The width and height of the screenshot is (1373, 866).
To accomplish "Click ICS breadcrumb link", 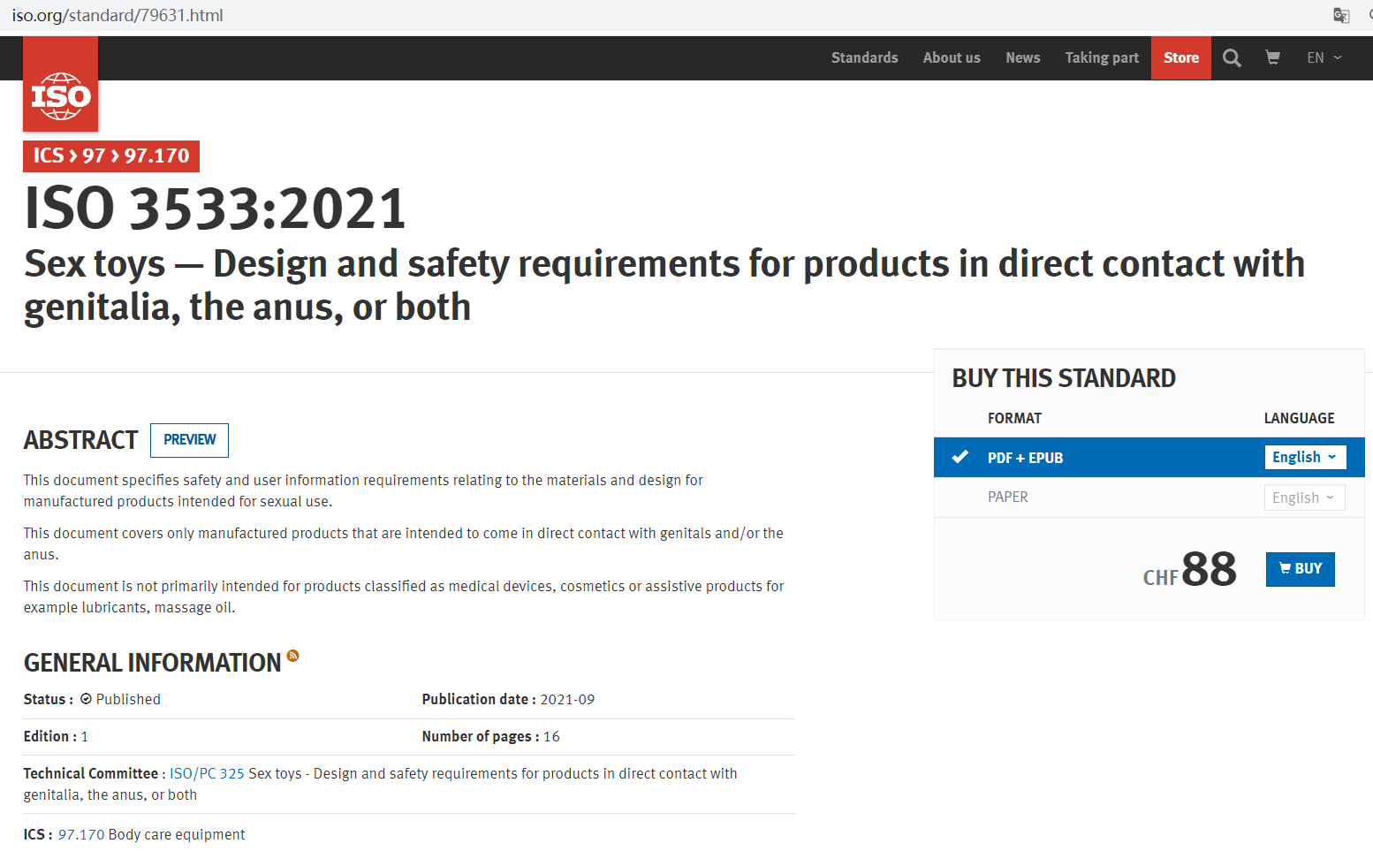I will click(49, 156).
